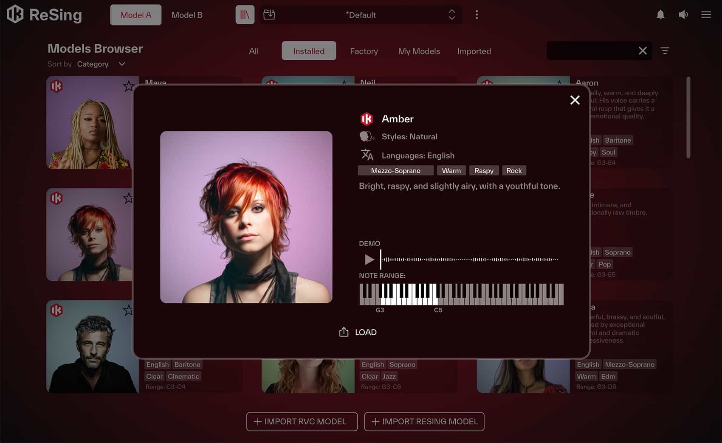Image resolution: width=722 pixels, height=443 pixels.
Task: Open notifications via the bell icon
Action: click(x=660, y=15)
